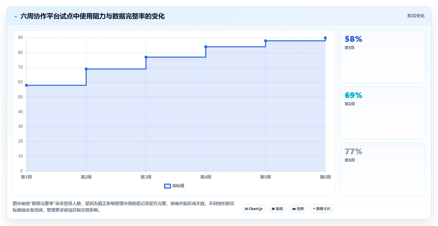
Task: Select the 表格 tag
Action: point(277,209)
